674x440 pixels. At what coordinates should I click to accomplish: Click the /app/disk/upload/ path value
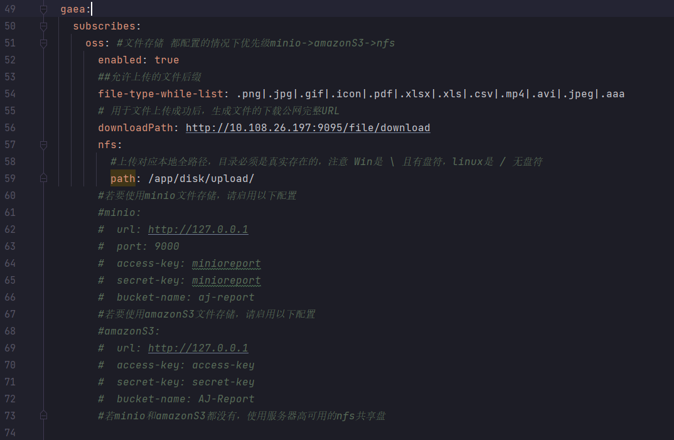click(x=201, y=179)
